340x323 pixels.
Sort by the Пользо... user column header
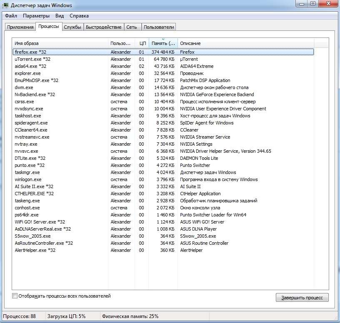tap(121, 43)
